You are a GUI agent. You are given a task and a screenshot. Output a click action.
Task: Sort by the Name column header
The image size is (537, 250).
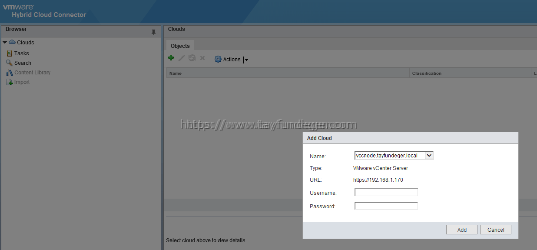(x=288, y=73)
